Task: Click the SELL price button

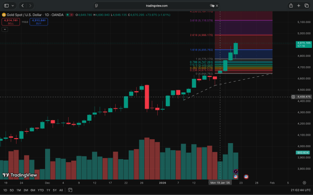Action: coord(11,22)
